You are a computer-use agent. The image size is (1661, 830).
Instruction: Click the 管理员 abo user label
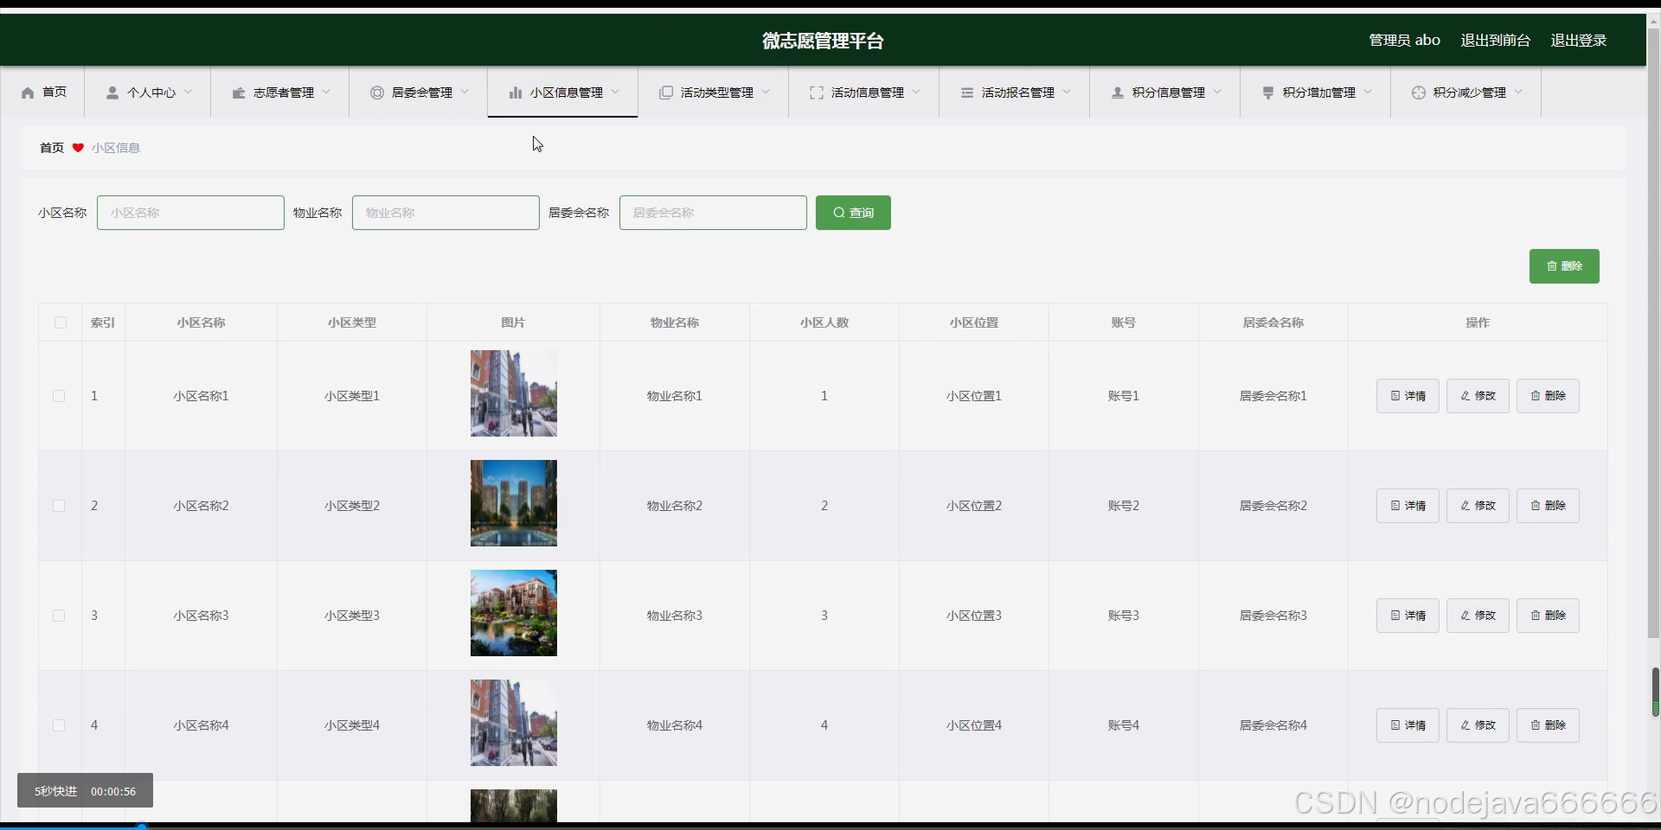(x=1404, y=41)
